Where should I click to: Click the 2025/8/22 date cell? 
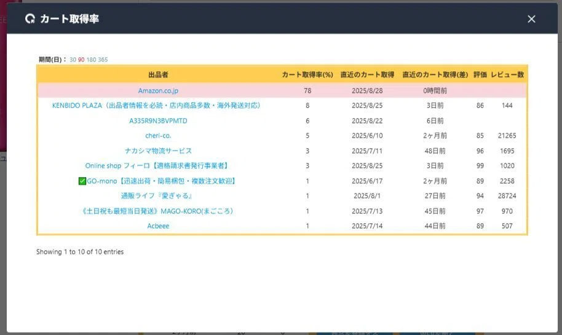pos(367,120)
